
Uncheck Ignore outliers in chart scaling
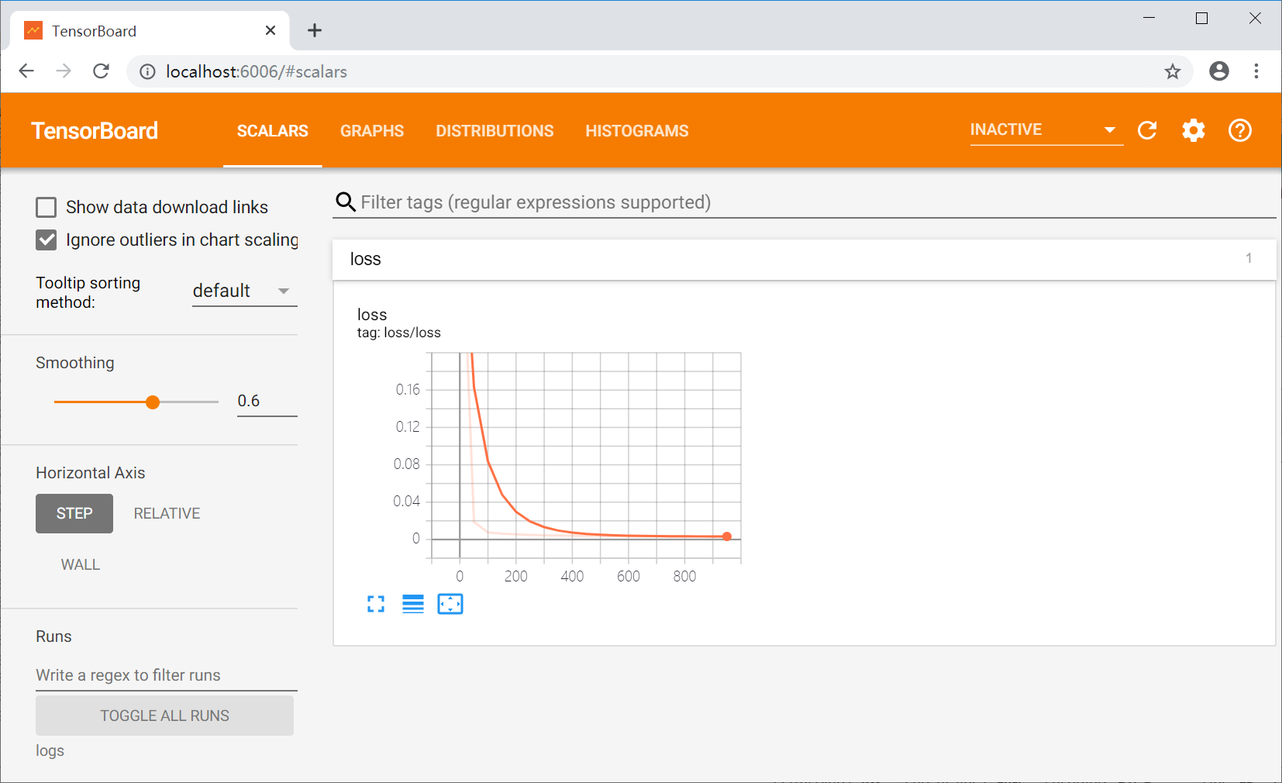coord(47,240)
